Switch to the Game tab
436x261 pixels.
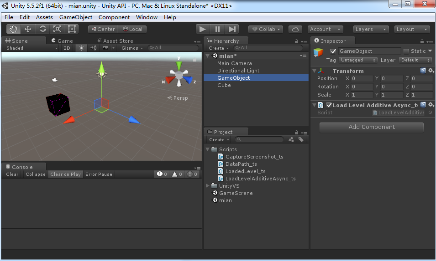[x=62, y=41]
